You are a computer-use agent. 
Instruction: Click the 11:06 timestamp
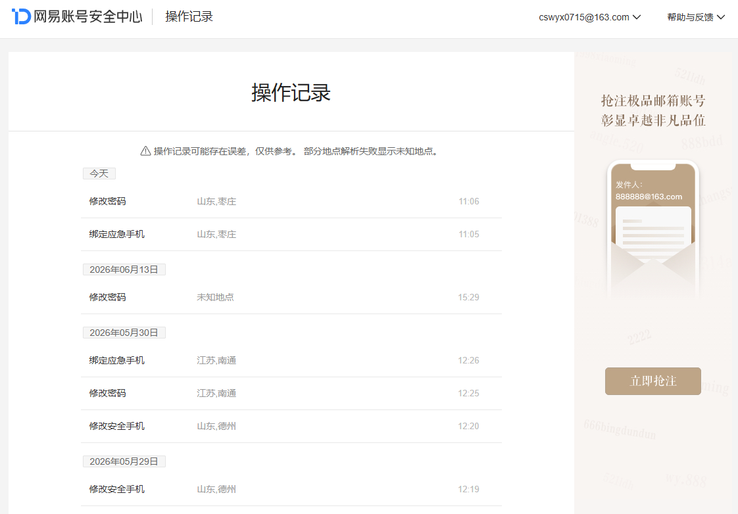pos(469,201)
